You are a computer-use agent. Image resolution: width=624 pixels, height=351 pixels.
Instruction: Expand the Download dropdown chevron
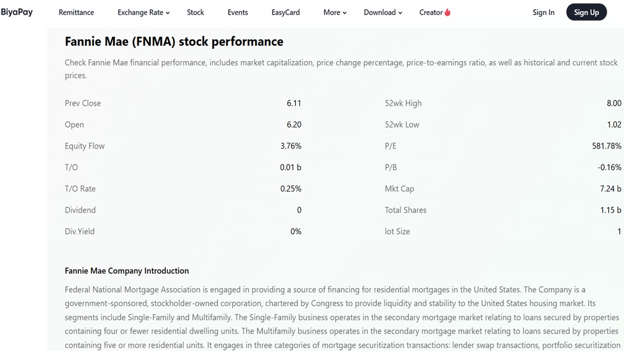[400, 13]
